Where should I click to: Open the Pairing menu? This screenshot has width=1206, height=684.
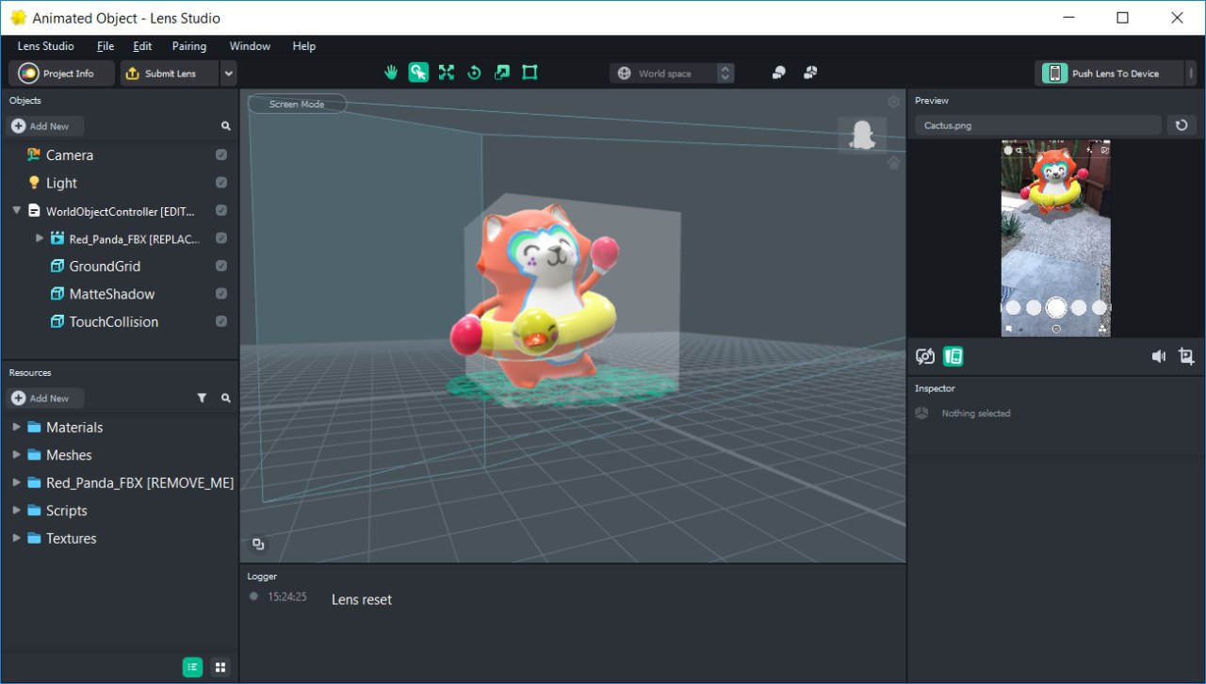(189, 46)
